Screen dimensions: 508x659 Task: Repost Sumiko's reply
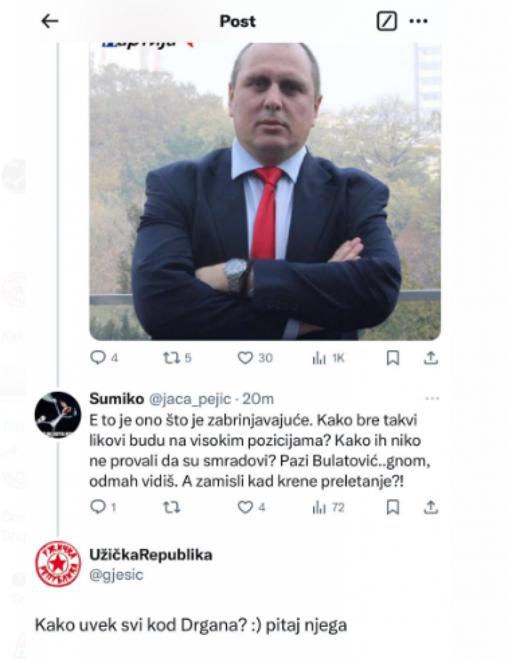(172, 508)
